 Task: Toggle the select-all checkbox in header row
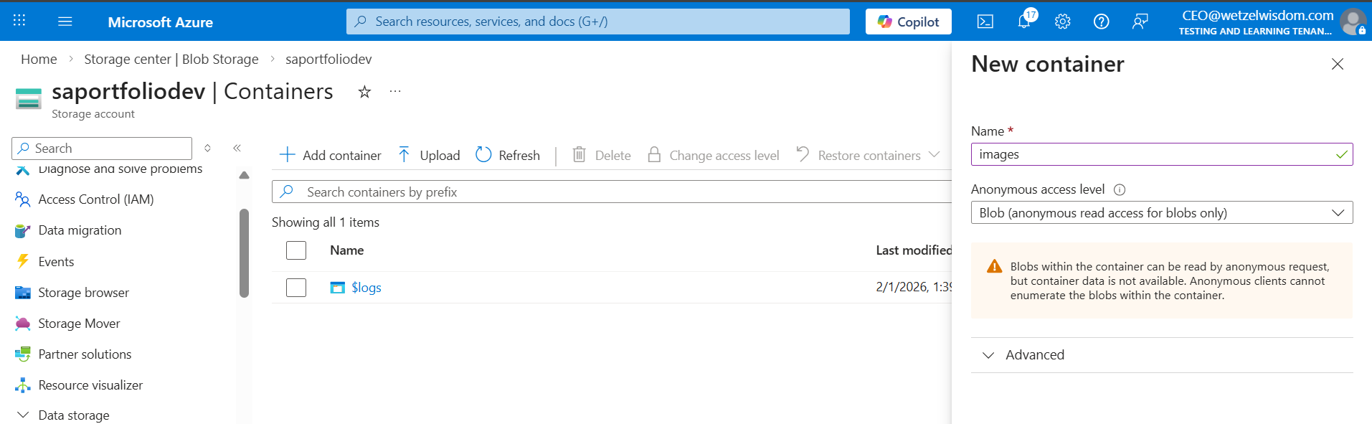(296, 250)
